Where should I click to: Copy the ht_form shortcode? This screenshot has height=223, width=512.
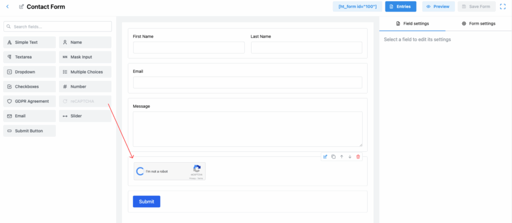[357, 6]
